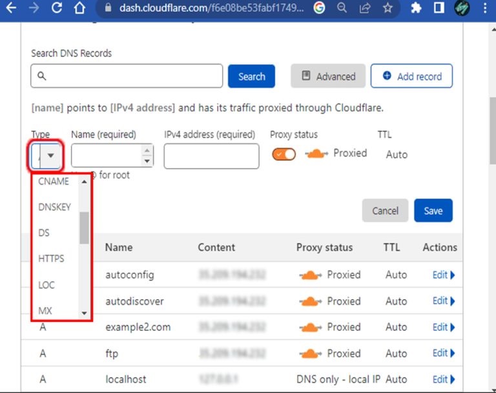Expand Edit for the ftp record
The height and width of the screenshot is (393, 496).
(x=443, y=353)
